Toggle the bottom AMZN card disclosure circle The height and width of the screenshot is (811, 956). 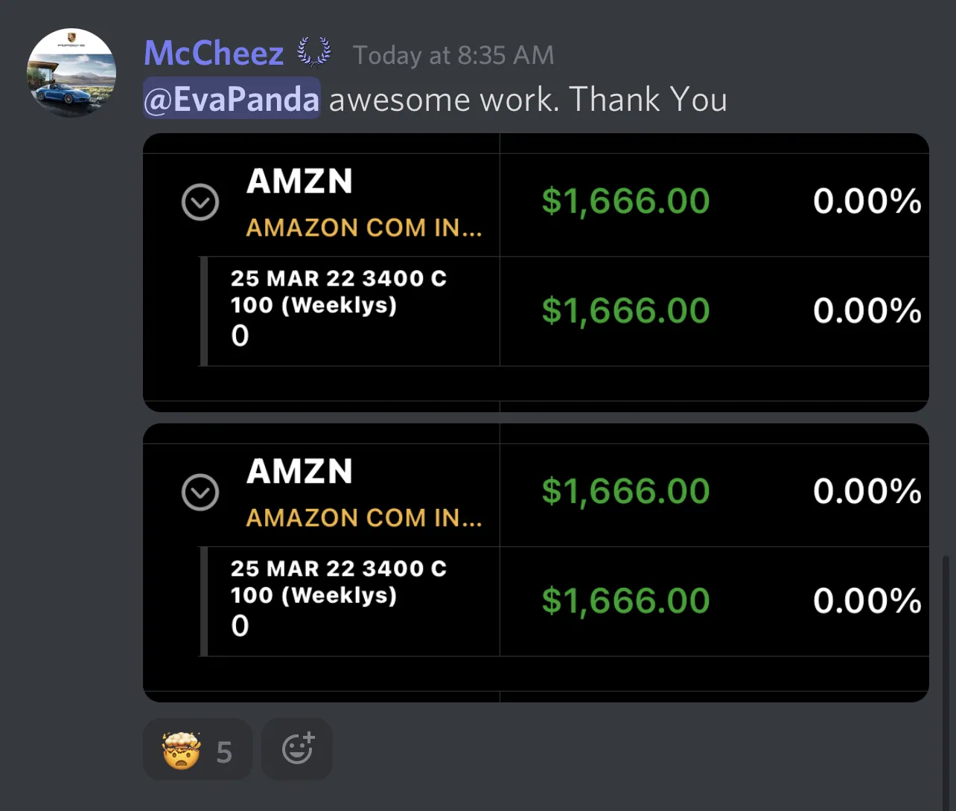(200, 492)
